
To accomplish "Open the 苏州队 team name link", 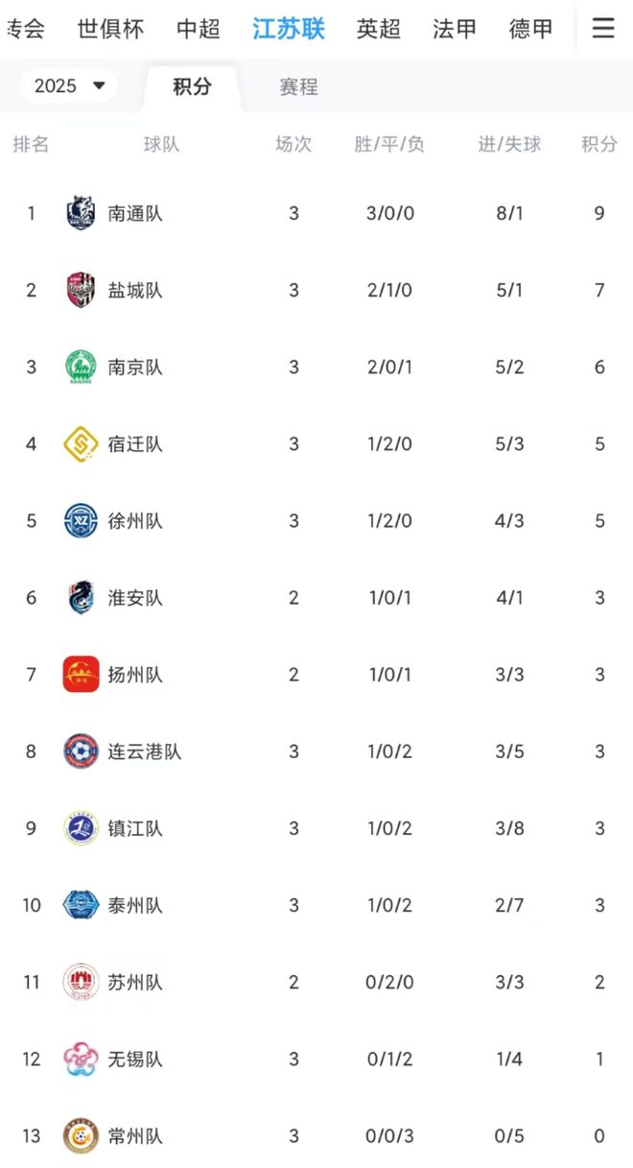I will click(135, 983).
